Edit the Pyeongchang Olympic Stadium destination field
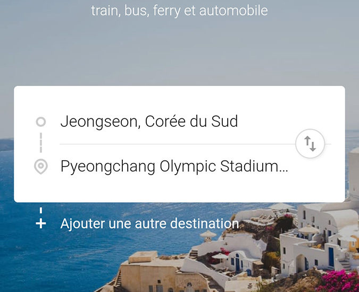Image resolution: width=359 pixels, height=292 pixels. coord(174,167)
